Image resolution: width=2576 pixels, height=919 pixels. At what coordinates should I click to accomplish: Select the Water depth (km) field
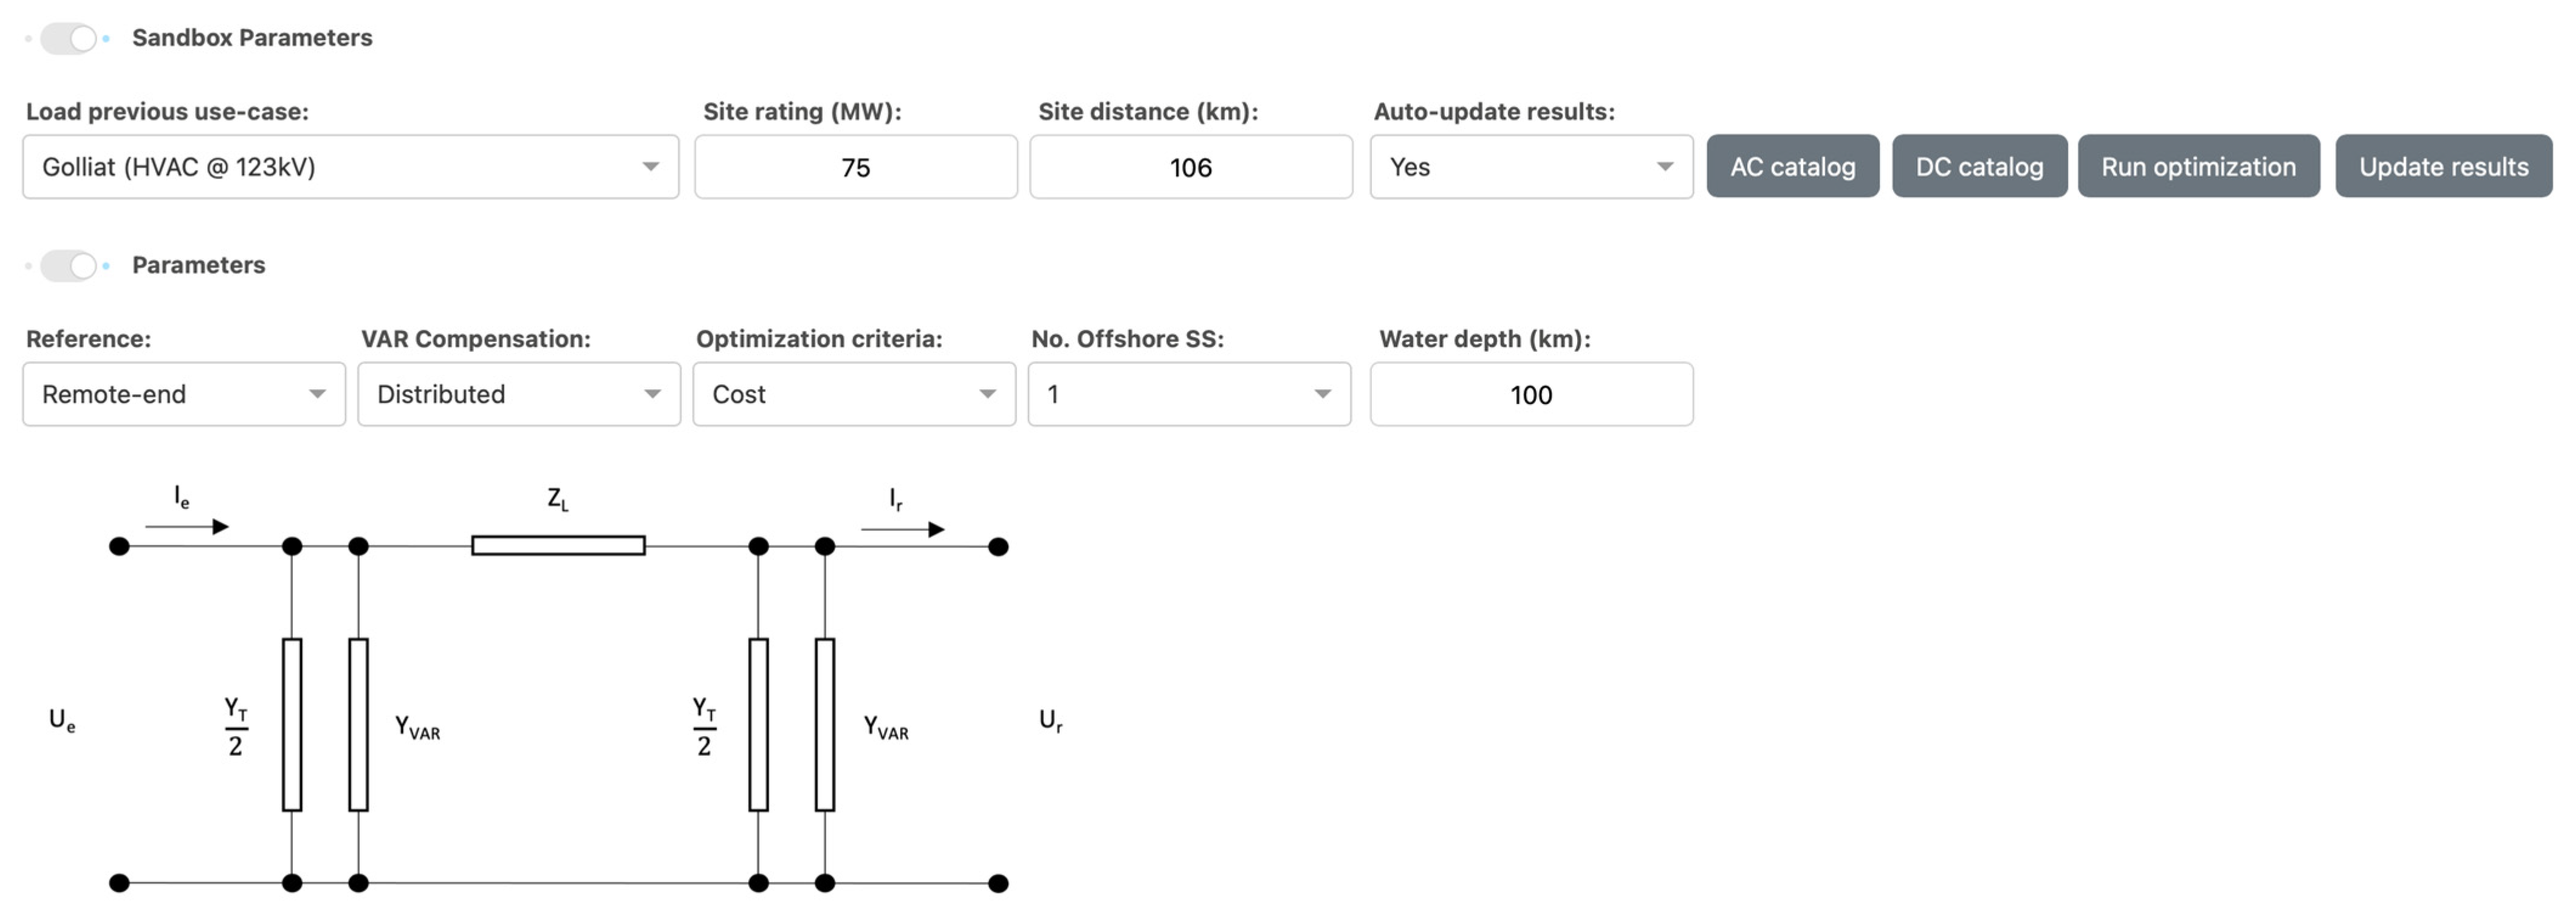(x=1531, y=394)
